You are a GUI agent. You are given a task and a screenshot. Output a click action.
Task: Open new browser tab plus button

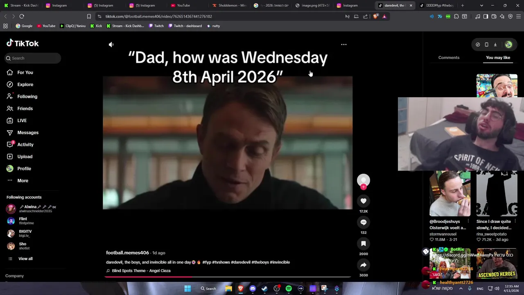[462, 5]
